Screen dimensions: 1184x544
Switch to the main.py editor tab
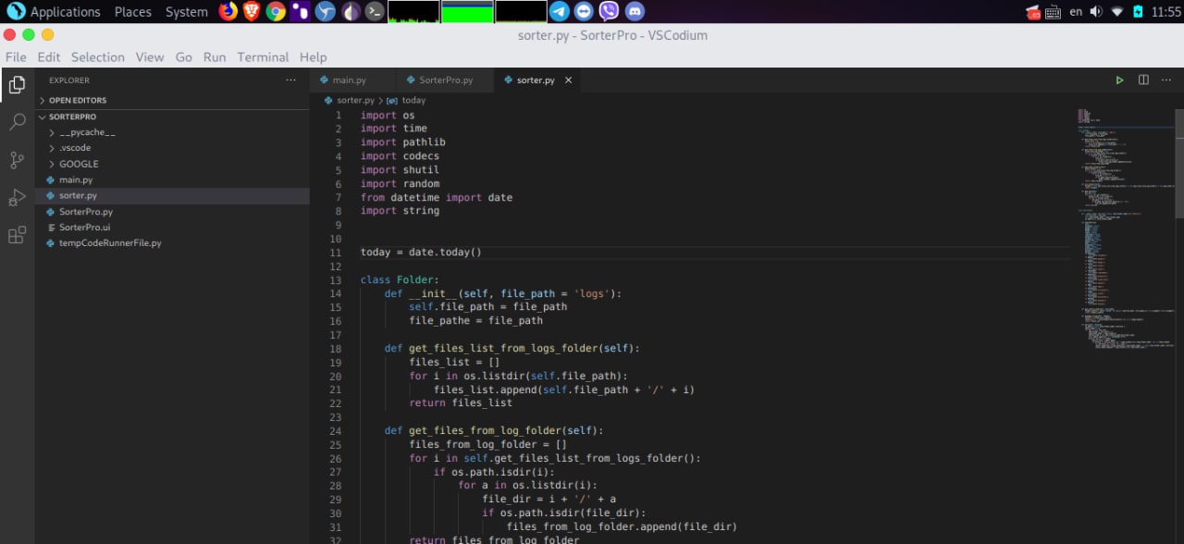(x=349, y=80)
